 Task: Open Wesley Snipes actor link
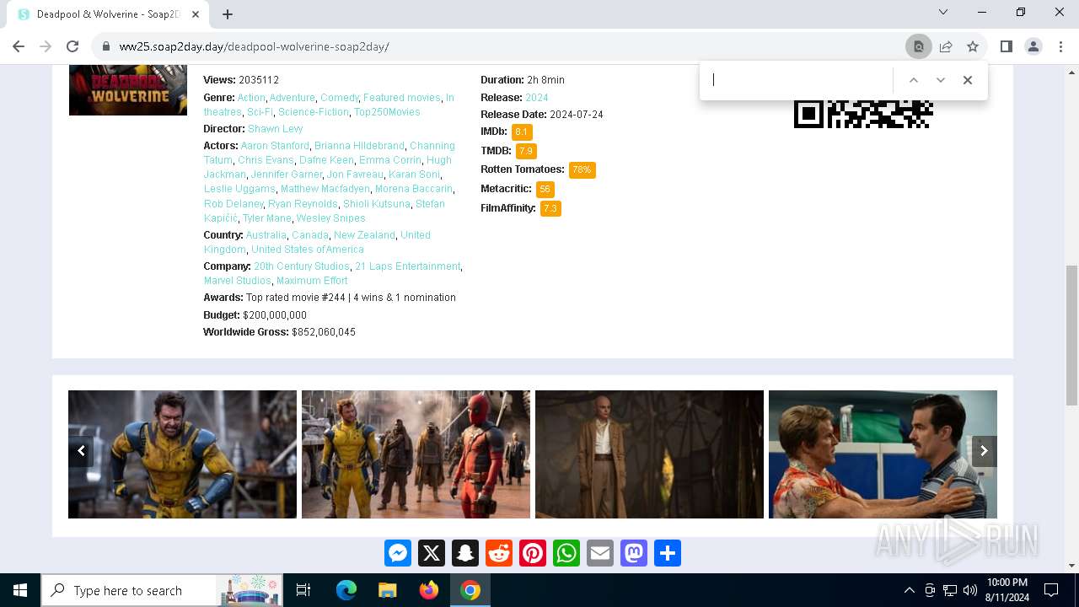[330, 218]
